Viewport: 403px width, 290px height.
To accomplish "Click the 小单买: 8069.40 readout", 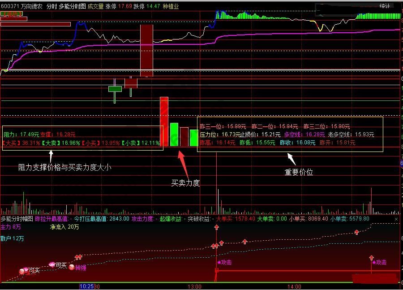I will pos(309,219).
